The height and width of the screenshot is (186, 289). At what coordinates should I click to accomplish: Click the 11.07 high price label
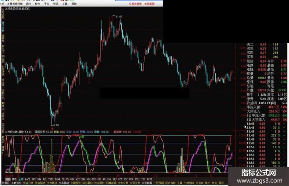(x=119, y=16)
